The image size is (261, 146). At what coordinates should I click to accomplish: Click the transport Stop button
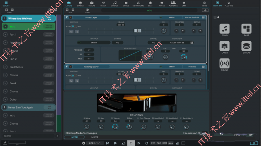click(131, 143)
